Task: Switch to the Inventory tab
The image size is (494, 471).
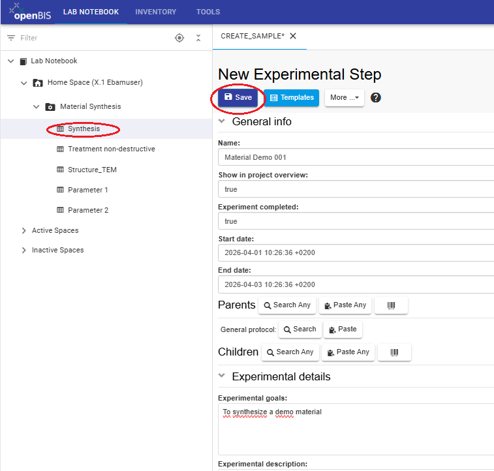Action: click(x=155, y=12)
